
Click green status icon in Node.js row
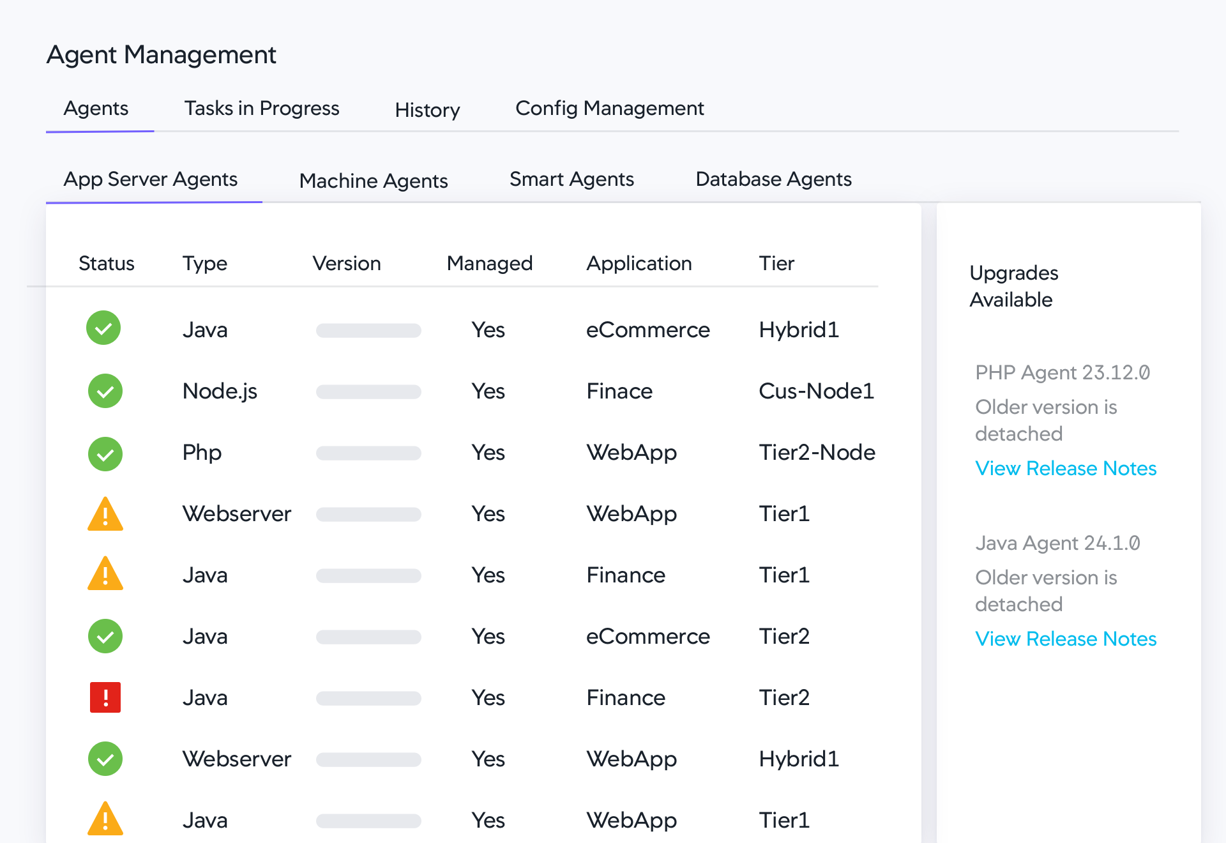(x=105, y=391)
